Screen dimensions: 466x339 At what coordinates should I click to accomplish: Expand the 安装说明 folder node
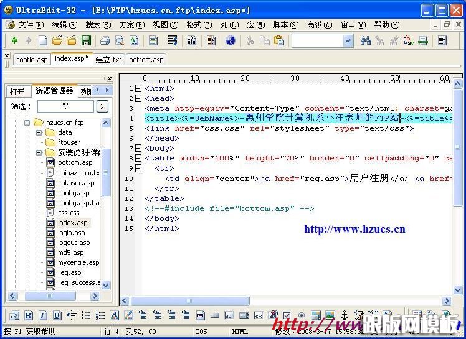(39, 152)
